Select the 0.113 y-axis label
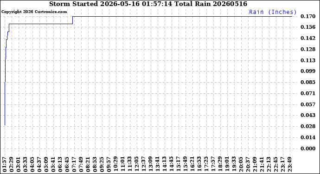 [x=308, y=60]
